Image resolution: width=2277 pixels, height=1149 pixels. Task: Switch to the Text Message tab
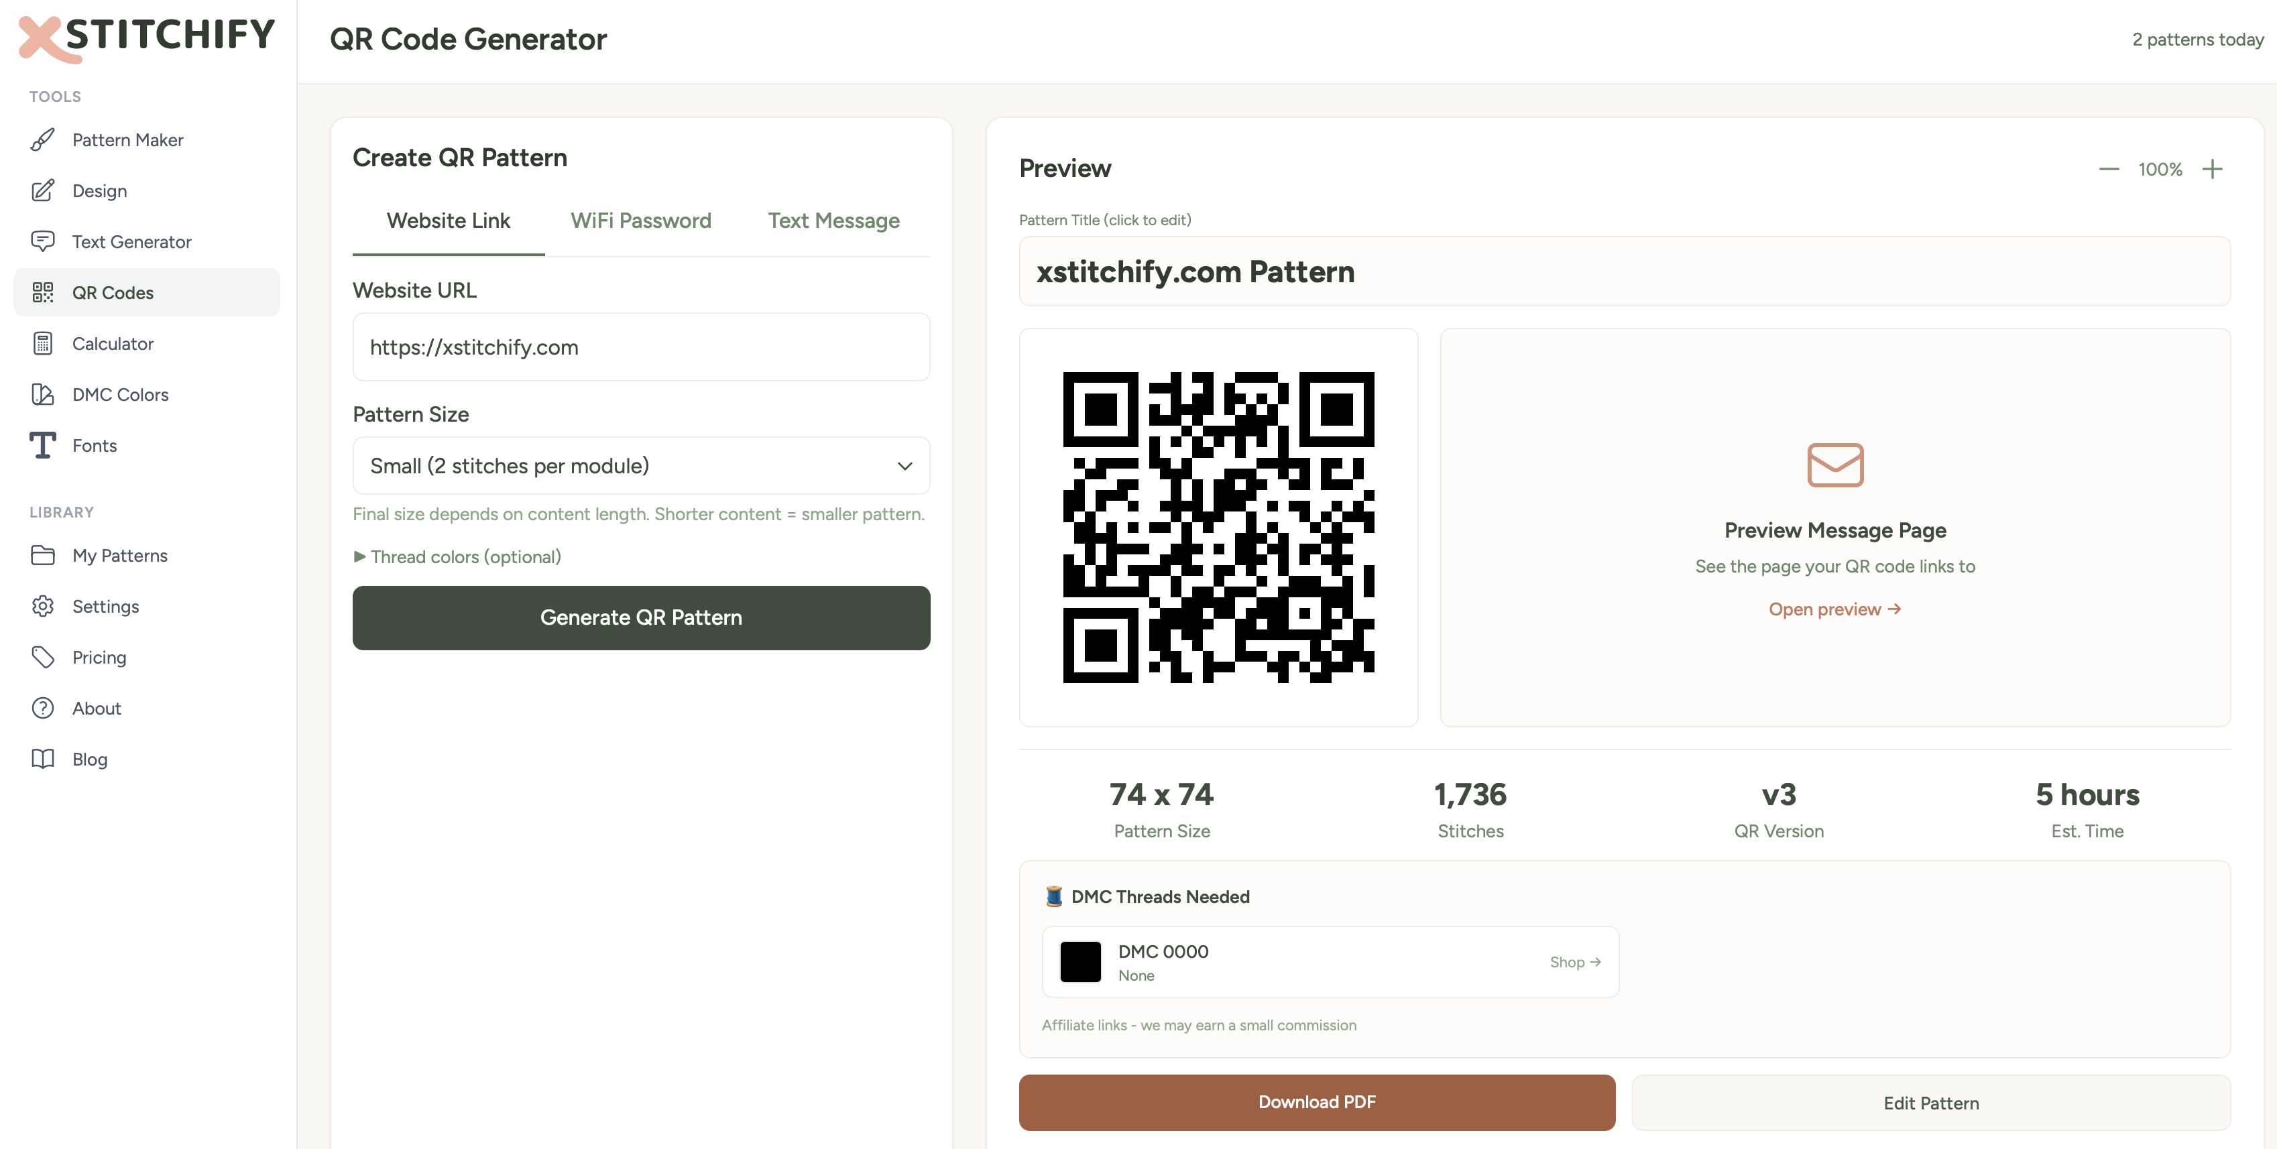click(833, 221)
